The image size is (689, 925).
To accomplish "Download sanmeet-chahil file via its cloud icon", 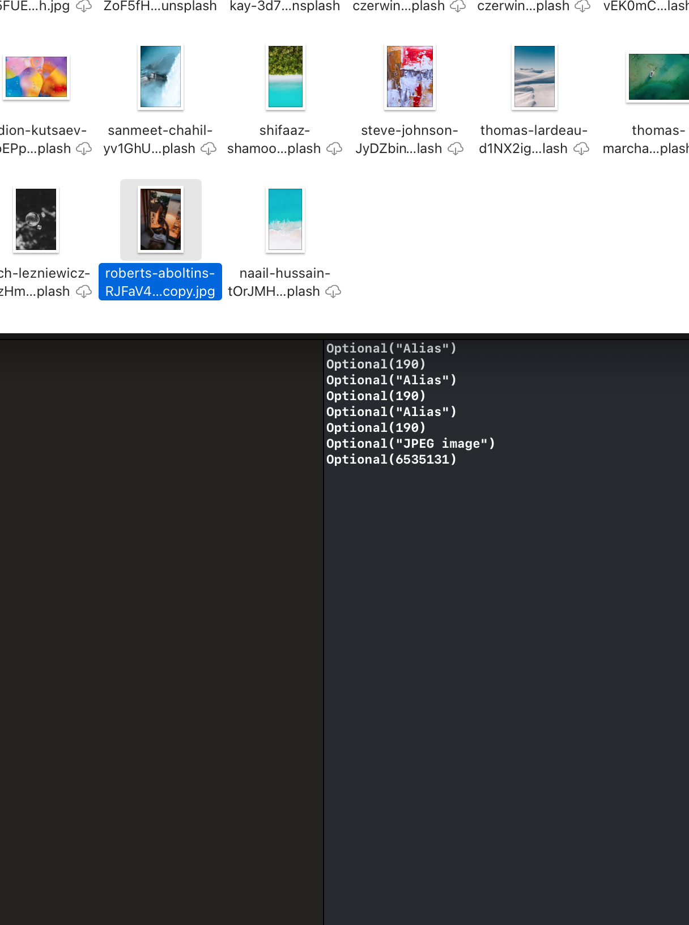I will pos(209,149).
